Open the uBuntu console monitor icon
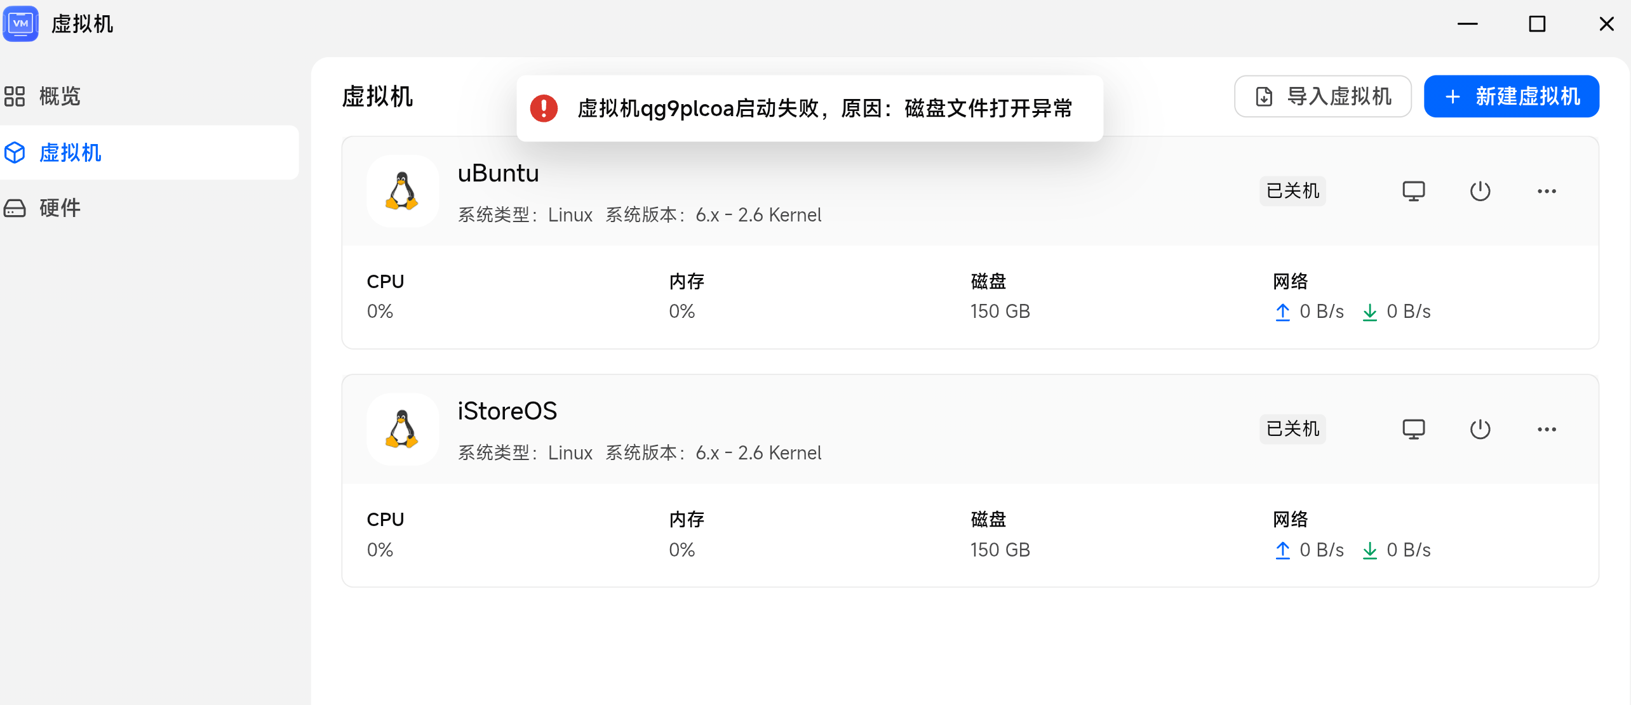 [x=1413, y=191]
